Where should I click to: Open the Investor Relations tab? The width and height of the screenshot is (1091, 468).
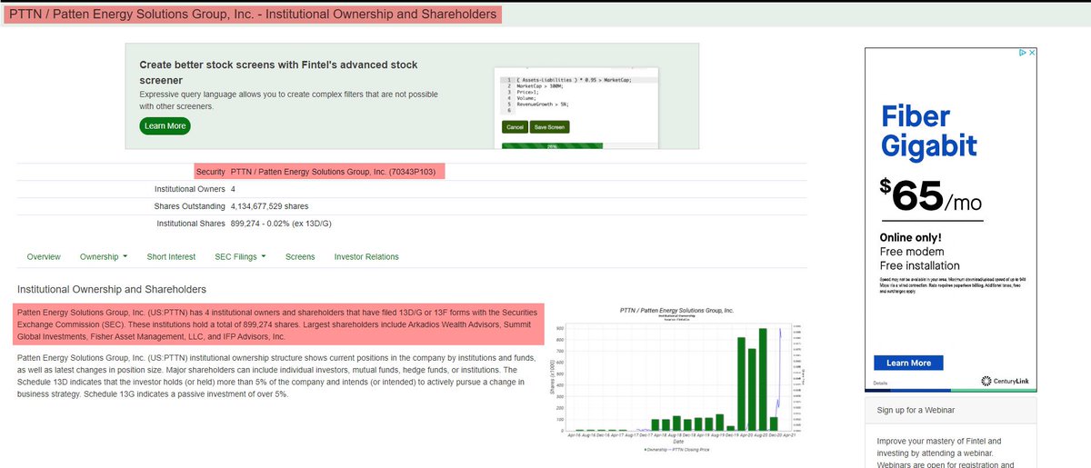click(x=366, y=257)
